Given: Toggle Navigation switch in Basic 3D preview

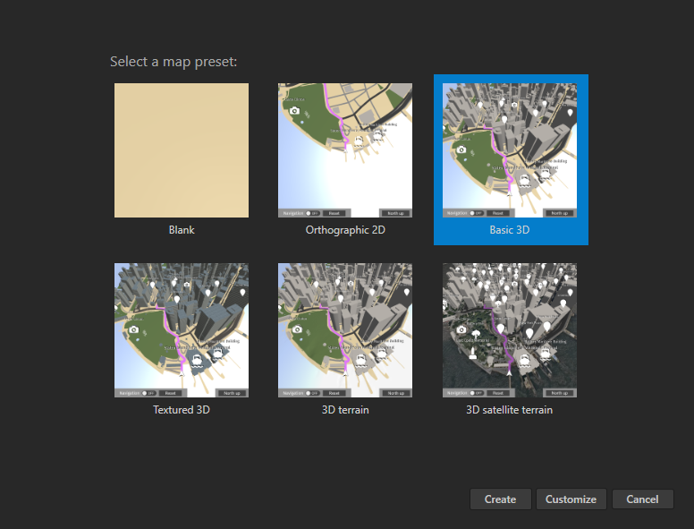Looking at the screenshot, I should 476,213.
